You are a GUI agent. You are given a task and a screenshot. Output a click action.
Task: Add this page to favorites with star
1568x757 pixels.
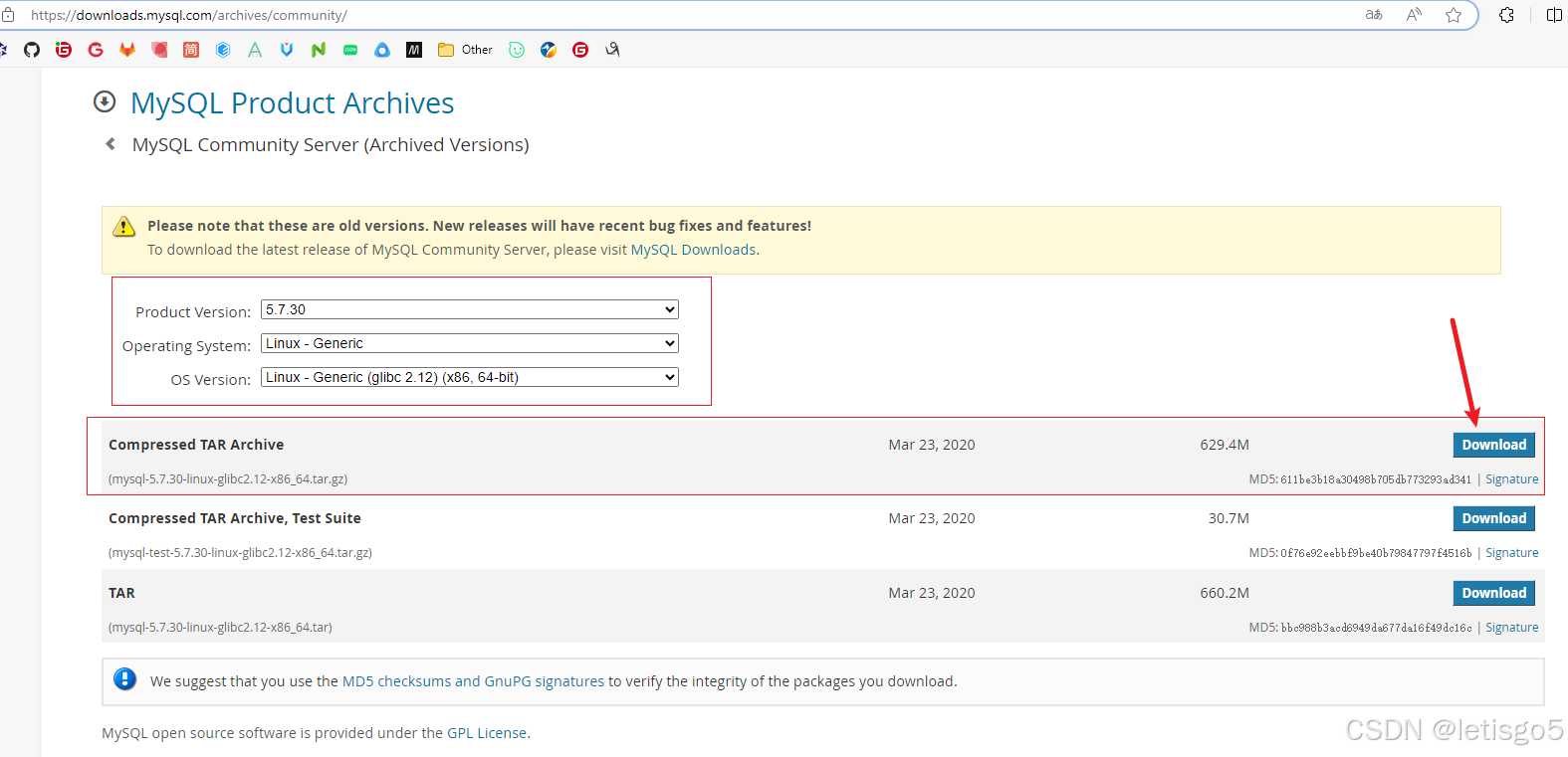pyautogui.click(x=1454, y=15)
